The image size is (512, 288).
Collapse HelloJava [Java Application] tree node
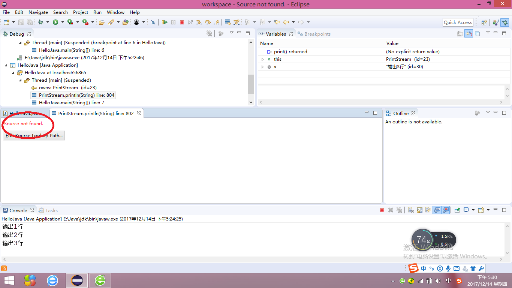click(6, 65)
